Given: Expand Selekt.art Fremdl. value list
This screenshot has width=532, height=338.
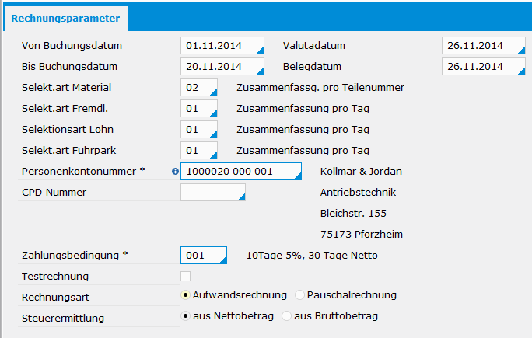Looking at the screenshot, I should click(213, 113).
